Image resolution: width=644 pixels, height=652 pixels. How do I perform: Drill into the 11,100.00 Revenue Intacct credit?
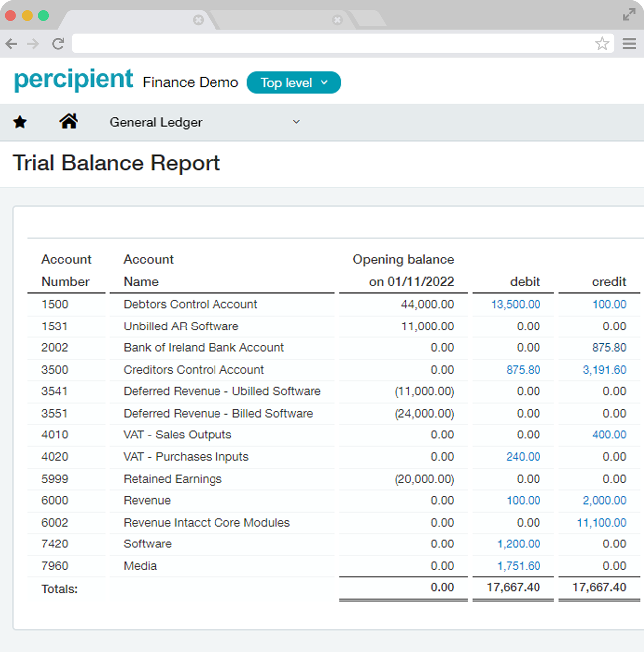601,523
